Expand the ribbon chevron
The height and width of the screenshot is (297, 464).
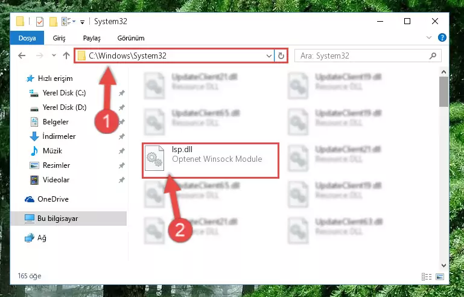click(x=429, y=37)
